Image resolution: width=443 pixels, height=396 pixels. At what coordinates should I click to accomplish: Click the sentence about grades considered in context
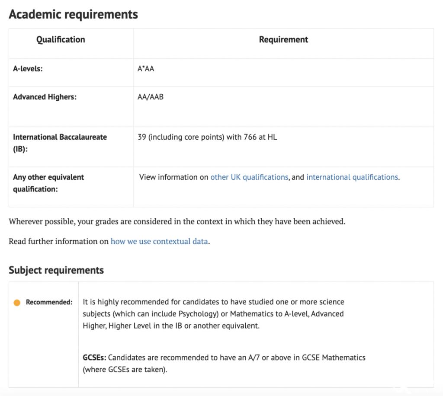(x=177, y=222)
